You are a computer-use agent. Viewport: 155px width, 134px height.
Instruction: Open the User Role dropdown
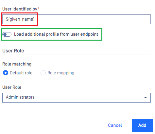(77, 98)
